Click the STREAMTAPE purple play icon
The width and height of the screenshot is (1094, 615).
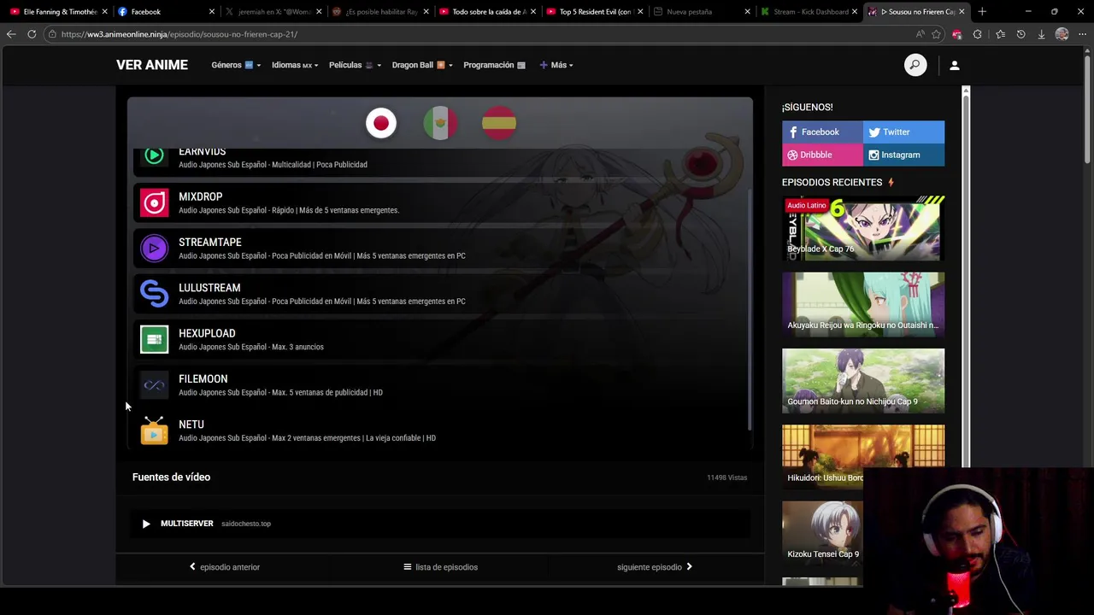click(x=154, y=249)
